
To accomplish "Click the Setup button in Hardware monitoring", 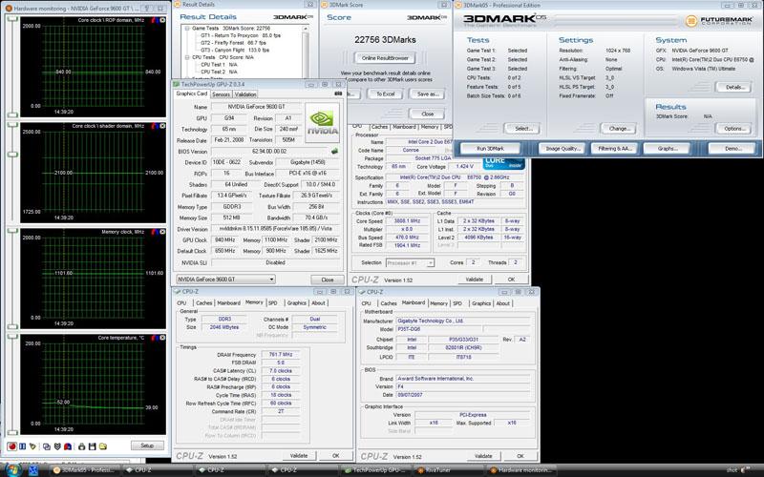I will click(147, 446).
